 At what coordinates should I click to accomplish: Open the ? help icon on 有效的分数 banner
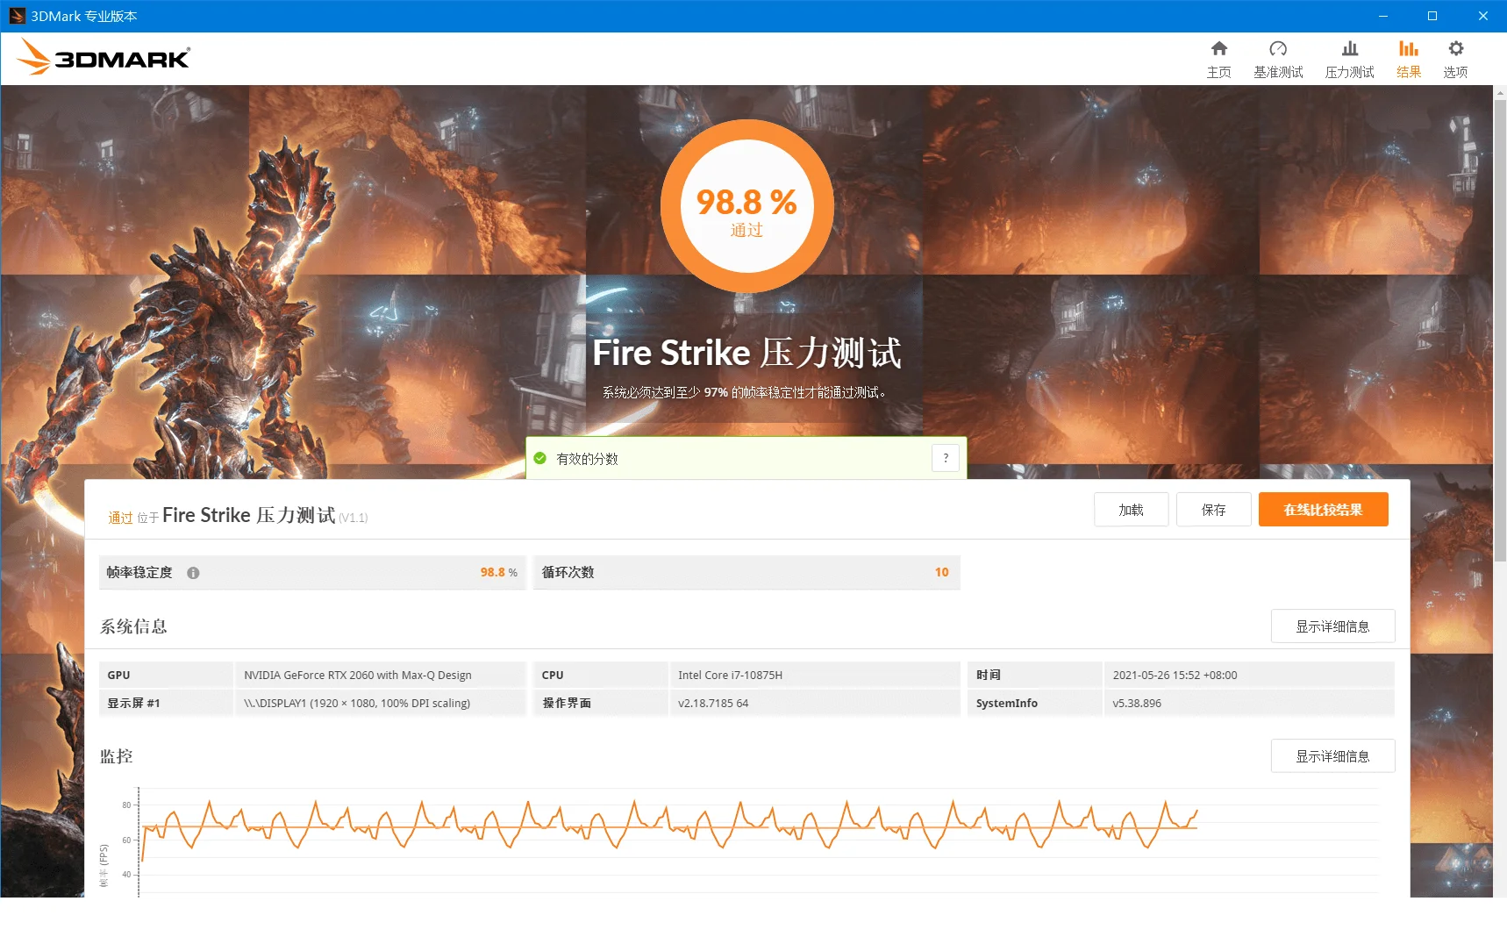(x=946, y=457)
